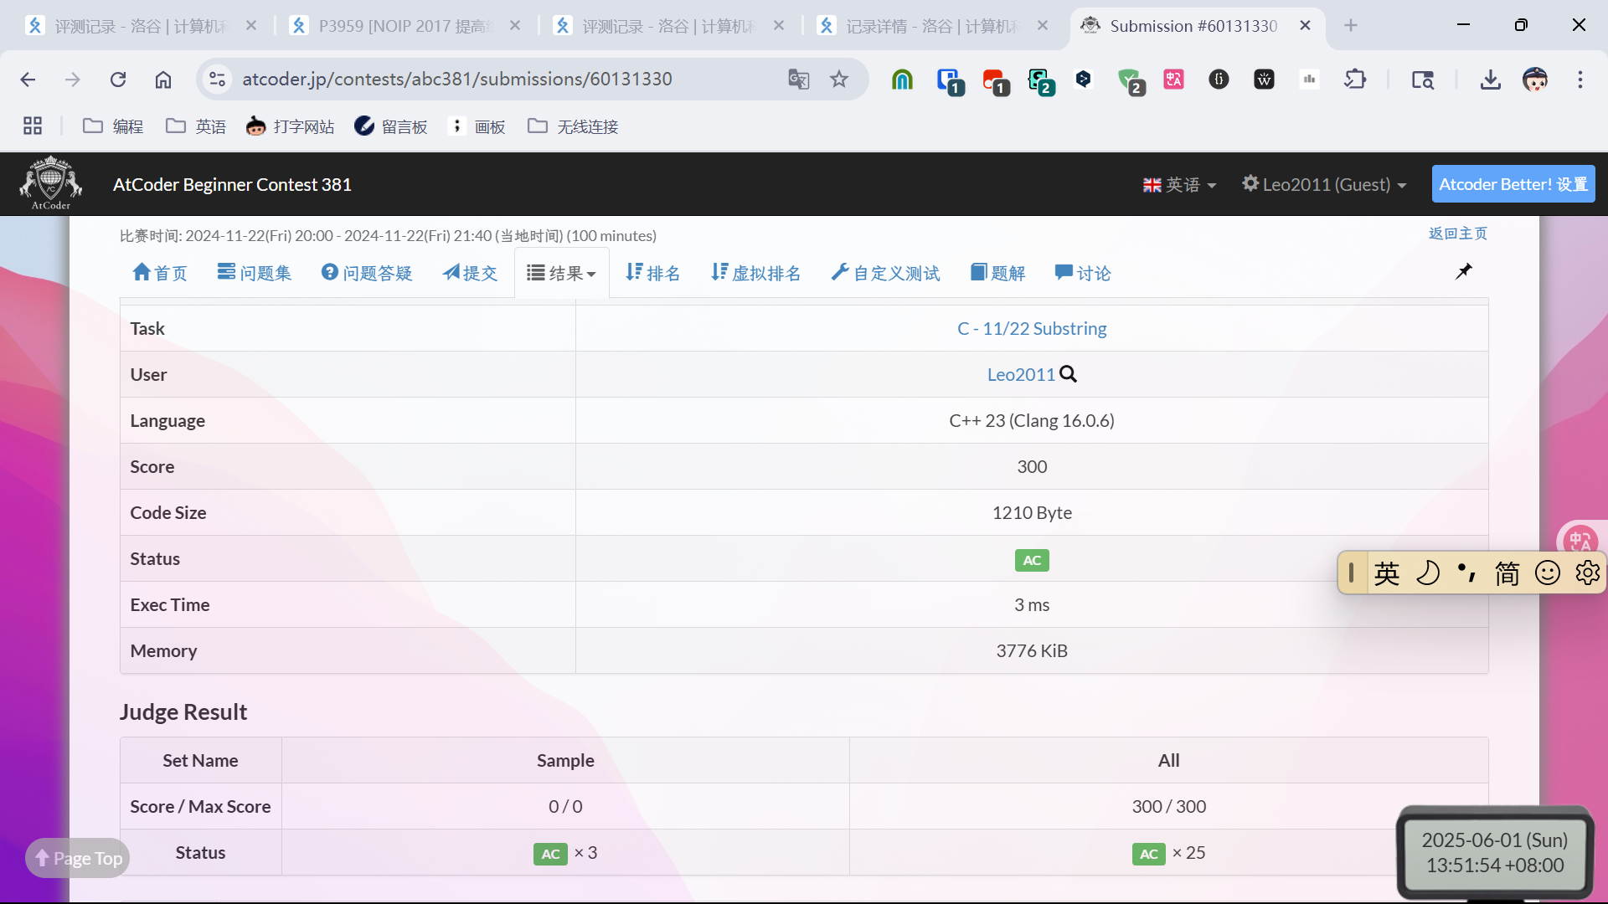1608x904 pixels.
Task: Open the pink translate extension icon
Action: pos(1173,80)
